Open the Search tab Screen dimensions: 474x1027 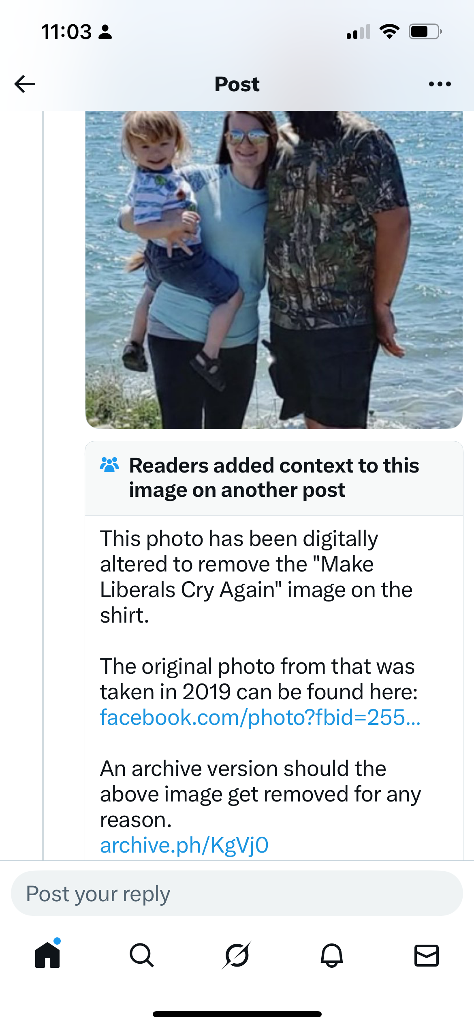[141, 955]
